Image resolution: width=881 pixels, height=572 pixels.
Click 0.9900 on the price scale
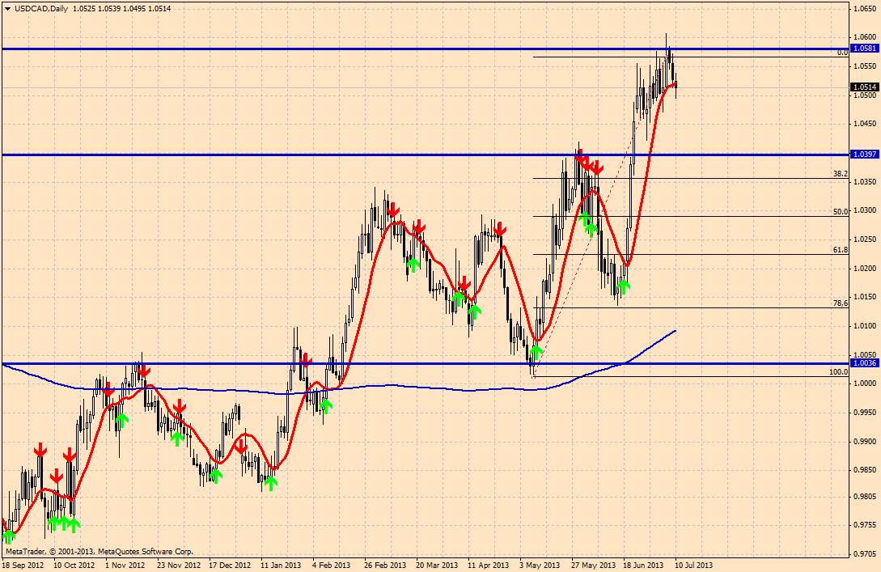coord(865,441)
